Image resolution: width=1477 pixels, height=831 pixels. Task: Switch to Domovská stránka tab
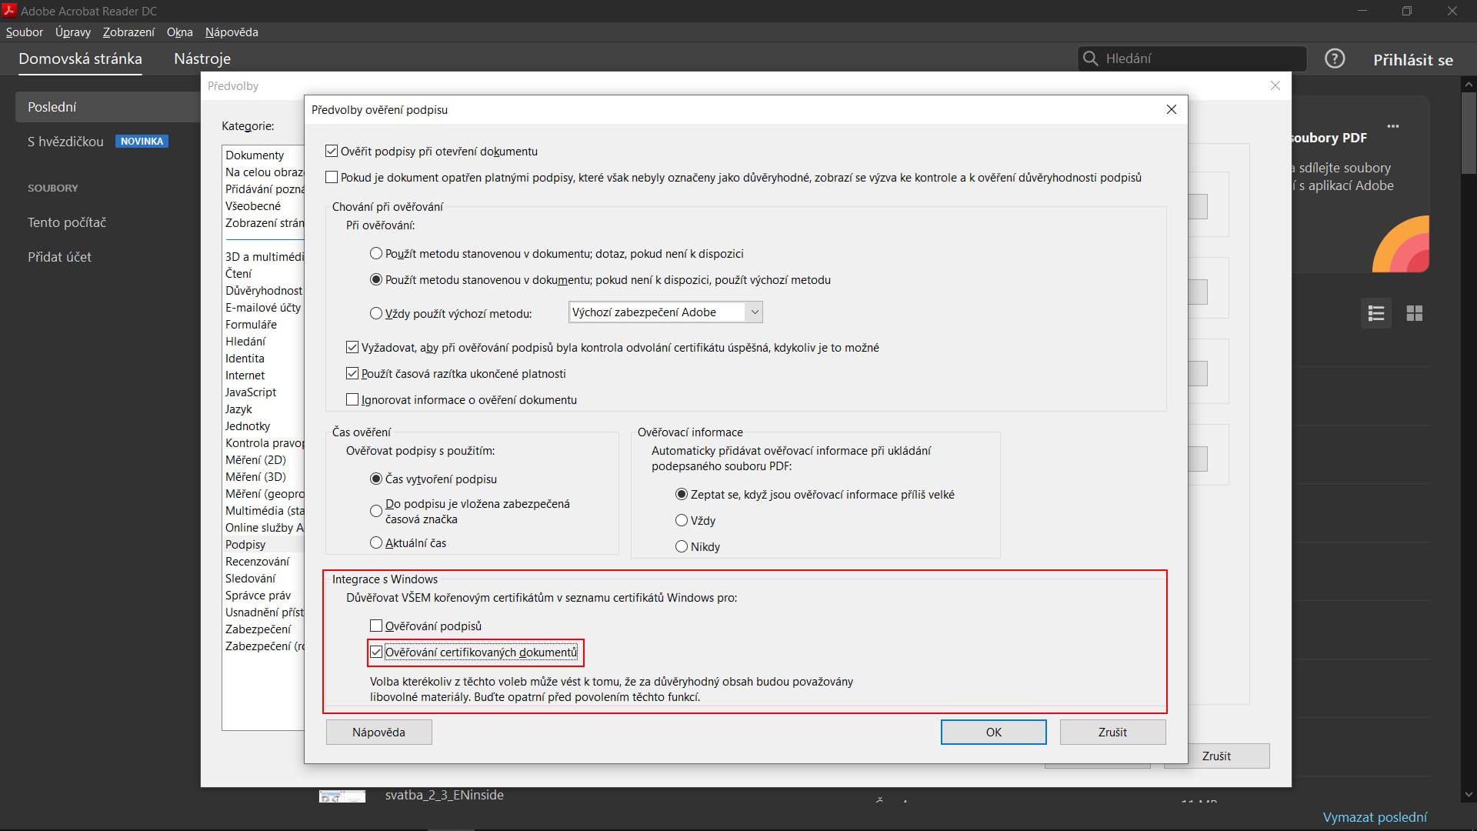coord(80,58)
